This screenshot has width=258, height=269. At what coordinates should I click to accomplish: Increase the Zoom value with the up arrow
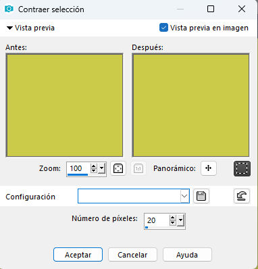pyautogui.click(x=94, y=166)
